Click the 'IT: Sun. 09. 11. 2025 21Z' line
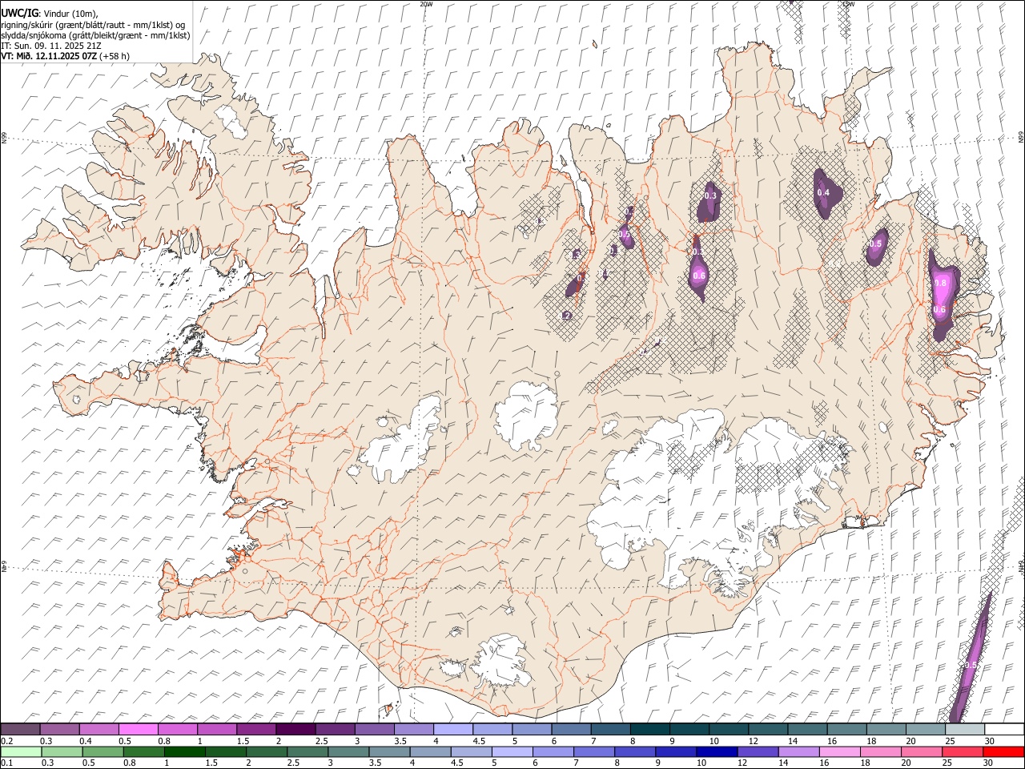Image resolution: width=1025 pixels, height=769 pixels. 50,46
